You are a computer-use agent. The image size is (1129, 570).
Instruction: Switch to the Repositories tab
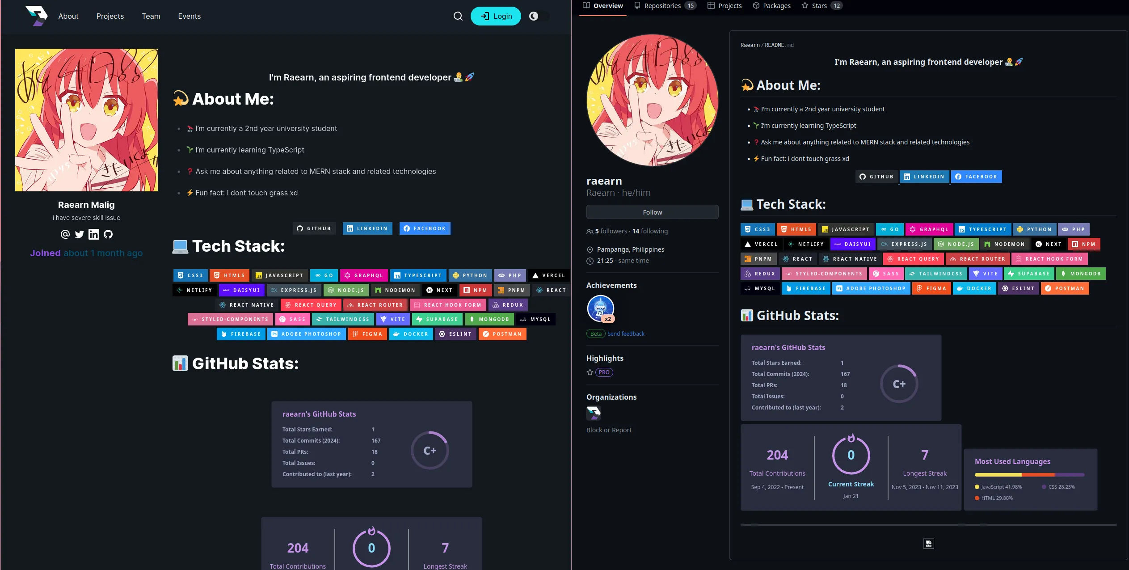click(662, 5)
